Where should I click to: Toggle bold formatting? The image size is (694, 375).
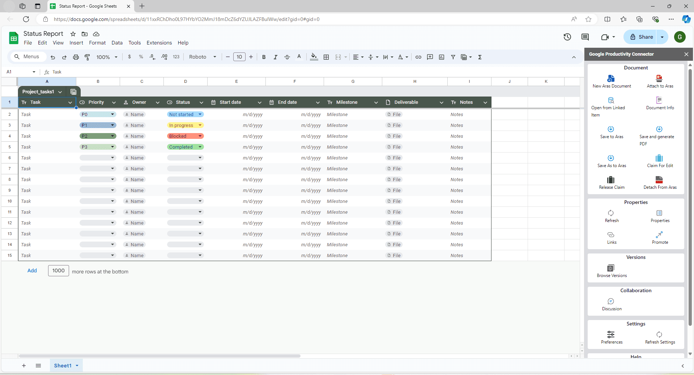(264, 57)
